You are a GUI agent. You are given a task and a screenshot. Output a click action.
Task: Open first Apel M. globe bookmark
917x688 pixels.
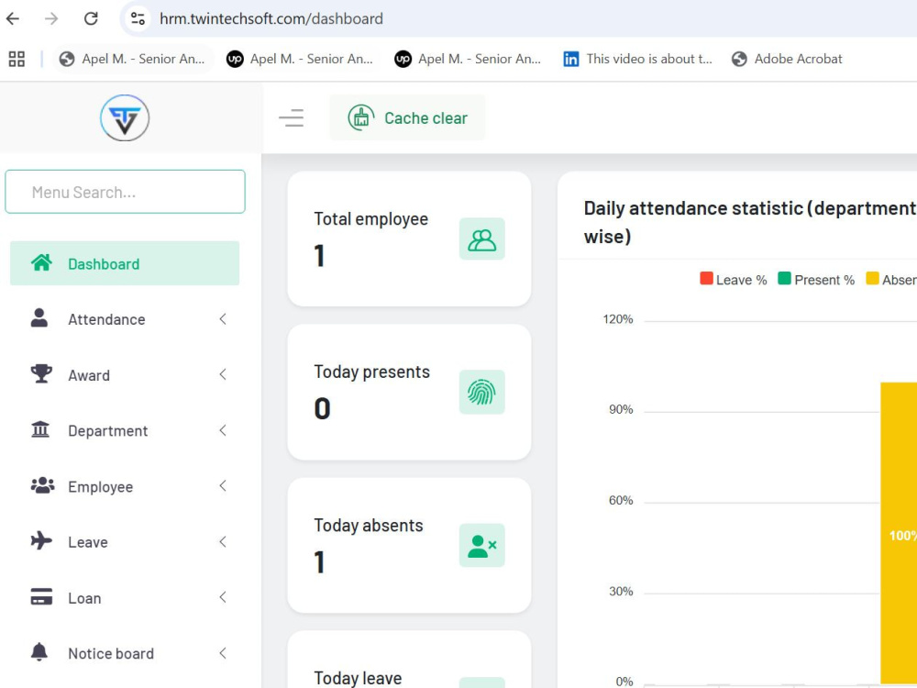point(133,59)
